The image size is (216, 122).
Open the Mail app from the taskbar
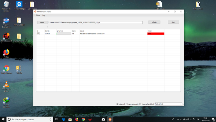[103, 119]
